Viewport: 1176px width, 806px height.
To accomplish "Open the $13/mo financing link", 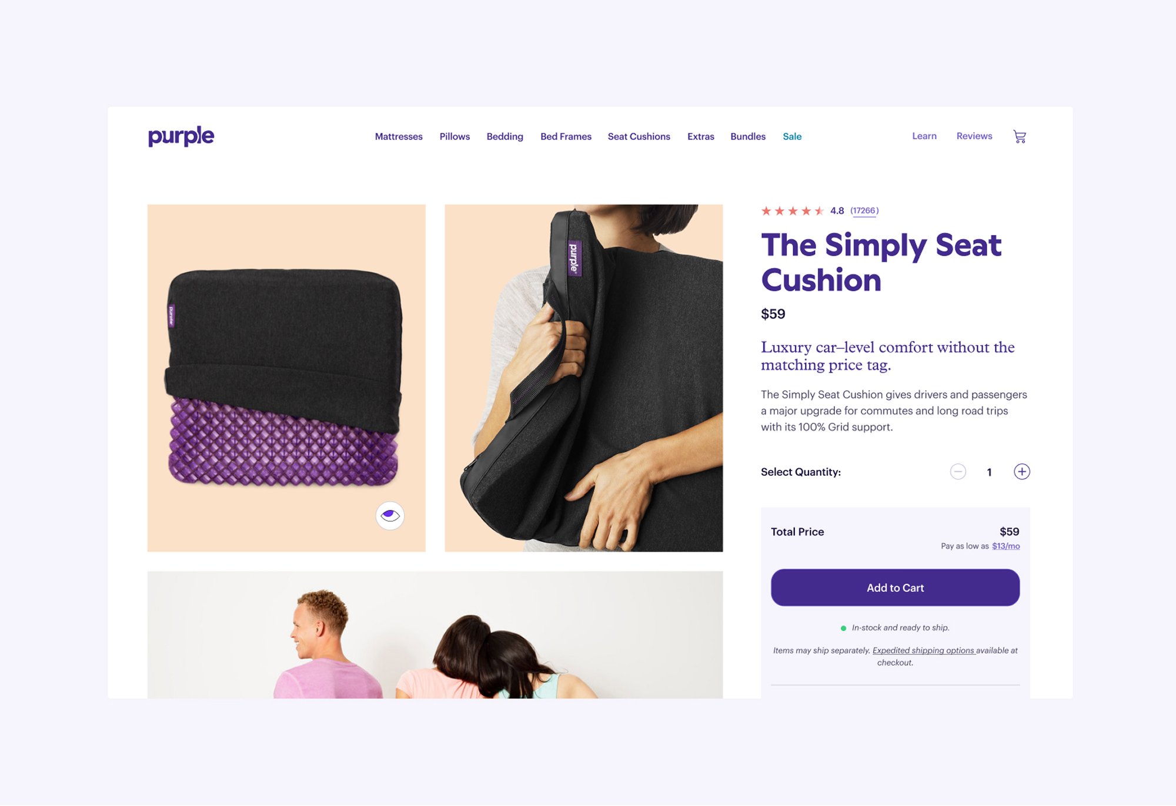I will [1005, 546].
